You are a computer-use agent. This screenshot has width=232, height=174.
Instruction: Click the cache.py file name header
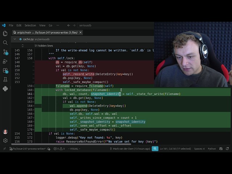(x=28, y=39)
